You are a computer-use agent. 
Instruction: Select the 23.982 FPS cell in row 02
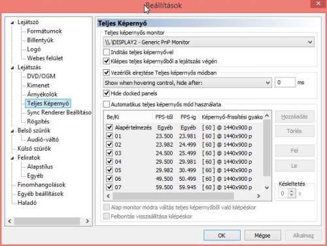[164, 145]
